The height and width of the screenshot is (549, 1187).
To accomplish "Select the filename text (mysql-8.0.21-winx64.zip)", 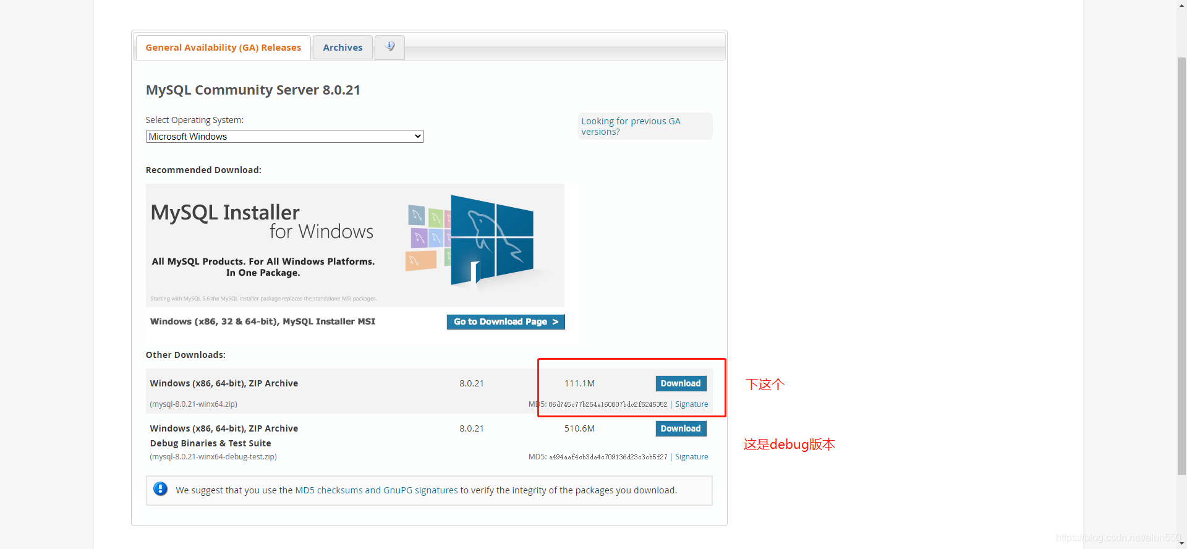I will (194, 404).
